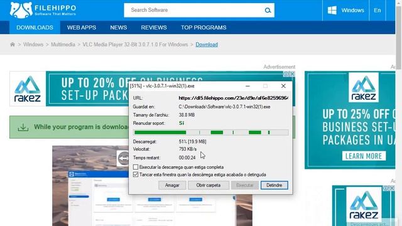Screen dimensions: 402x226
Task: Go to the NEWS tab
Action: click(119, 28)
